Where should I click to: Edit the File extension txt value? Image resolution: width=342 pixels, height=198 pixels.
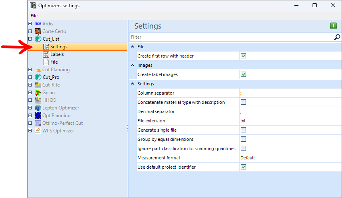tap(290, 121)
